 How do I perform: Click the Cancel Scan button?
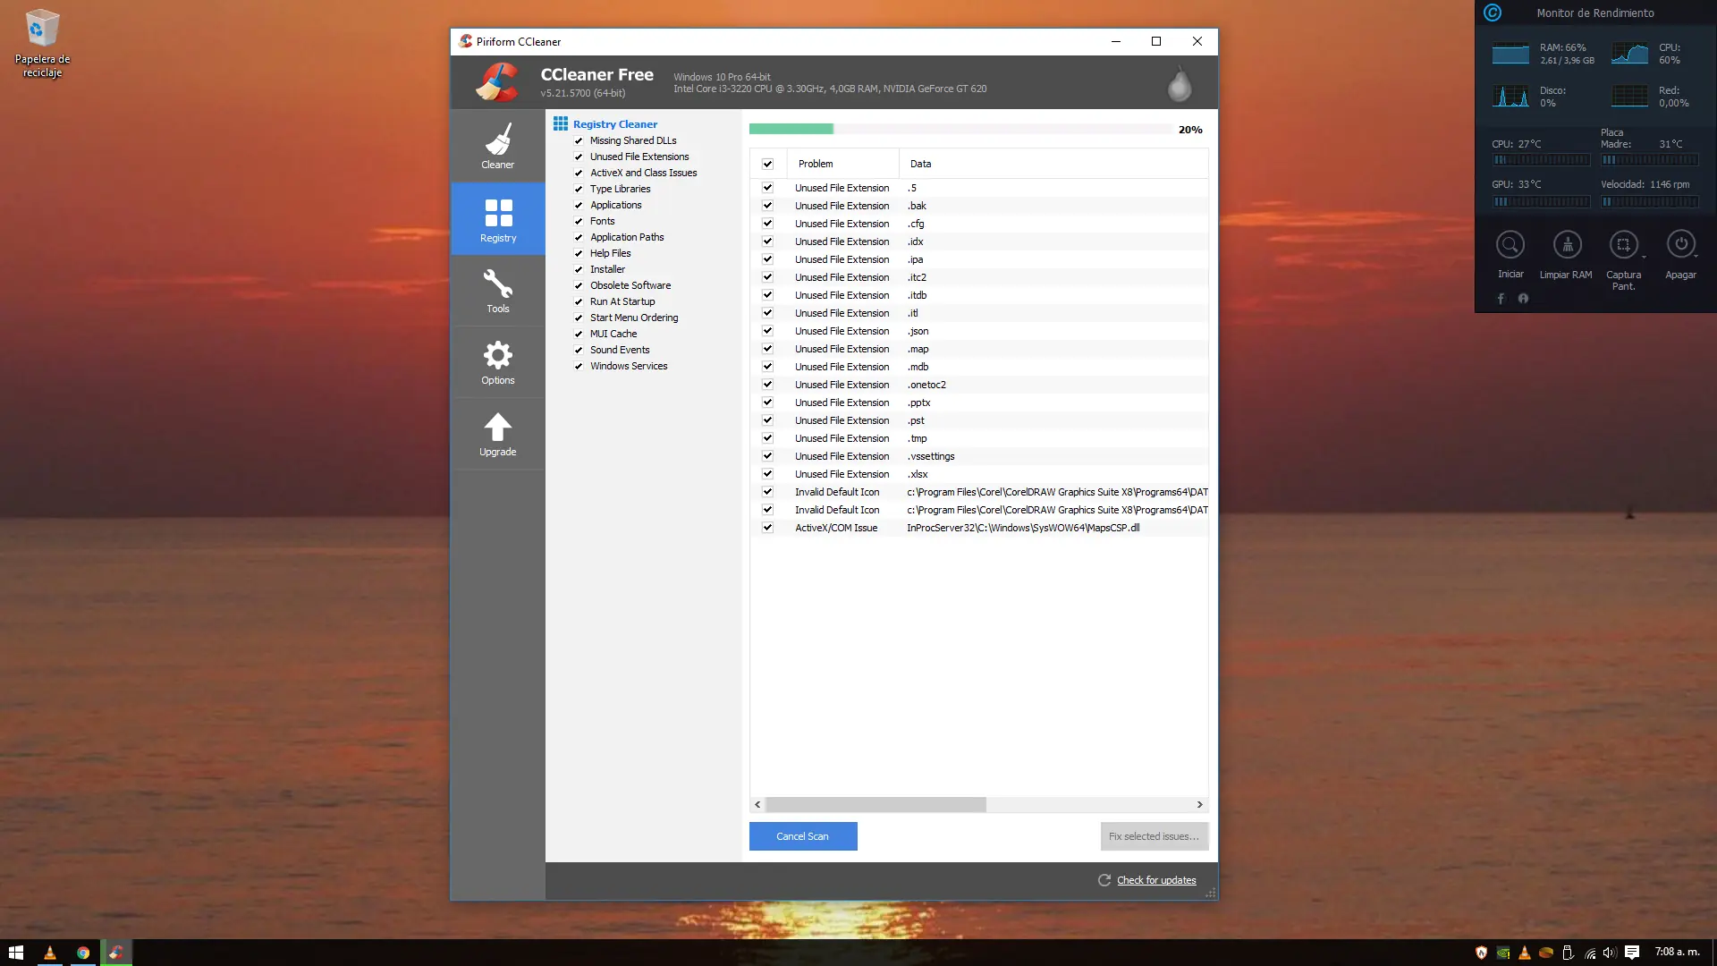[802, 836]
